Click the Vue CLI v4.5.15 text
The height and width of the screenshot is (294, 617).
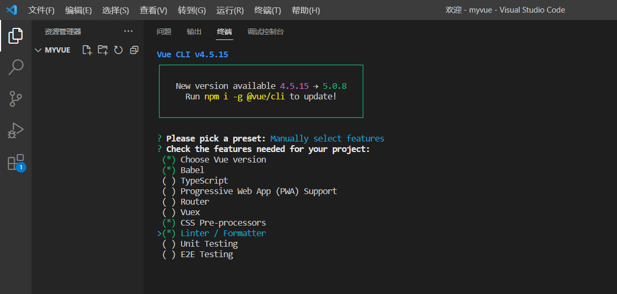[x=193, y=54]
